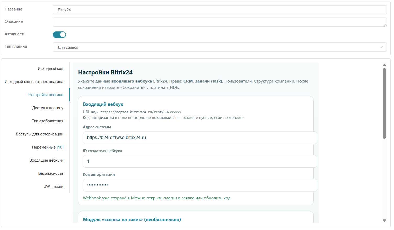Viewport: 394px width, 230px height.
Task: Open the Тип плагина dropdown
Action: pyautogui.click(x=220, y=47)
